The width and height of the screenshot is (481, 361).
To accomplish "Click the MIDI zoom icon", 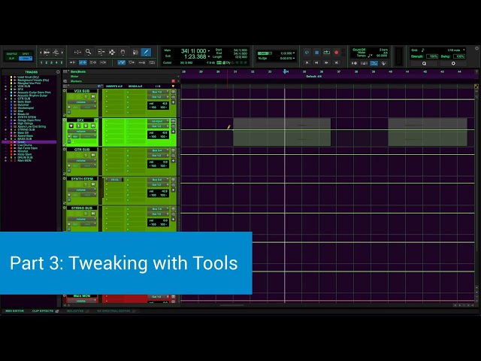I will (x=56, y=53).
